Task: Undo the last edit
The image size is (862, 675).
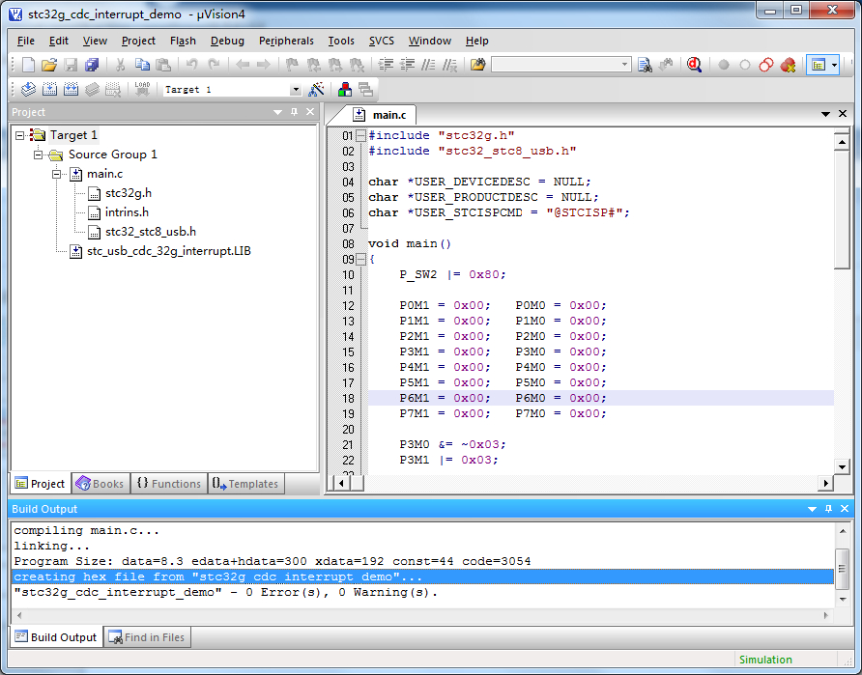Action: [191, 65]
